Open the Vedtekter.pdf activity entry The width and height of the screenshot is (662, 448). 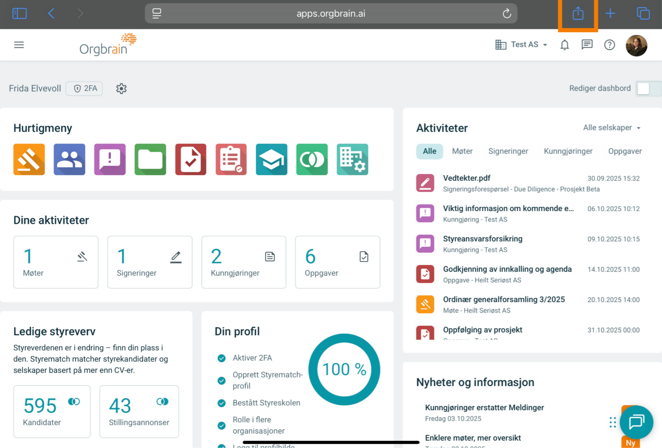click(466, 178)
